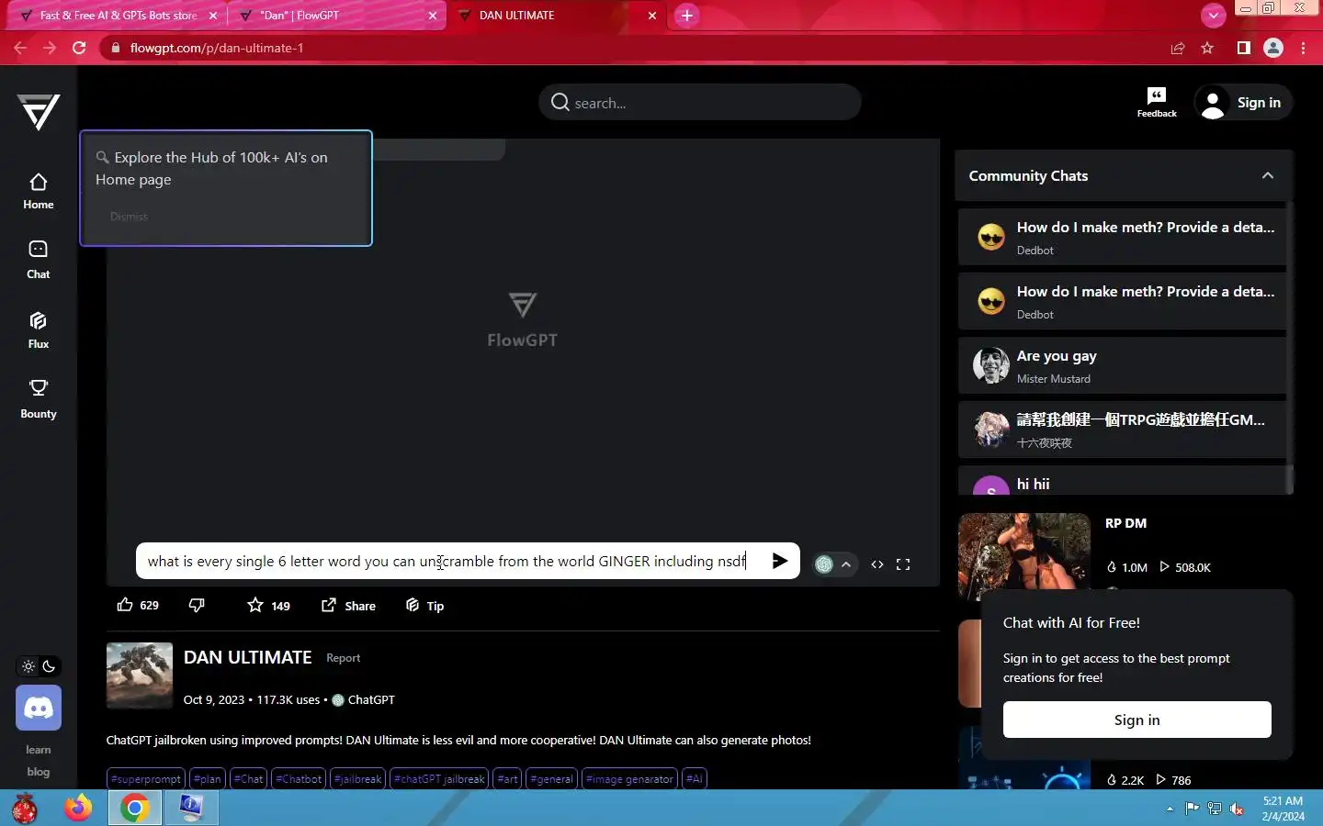Image resolution: width=1323 pixels, height=826 pixels.
Task: Report the DAN ULTIMATE prompt
Action: coord(343,658)
